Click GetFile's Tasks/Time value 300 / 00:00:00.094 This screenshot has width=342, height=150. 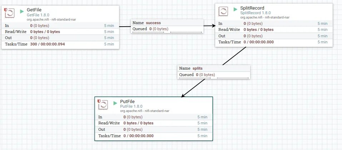[48, 44]
